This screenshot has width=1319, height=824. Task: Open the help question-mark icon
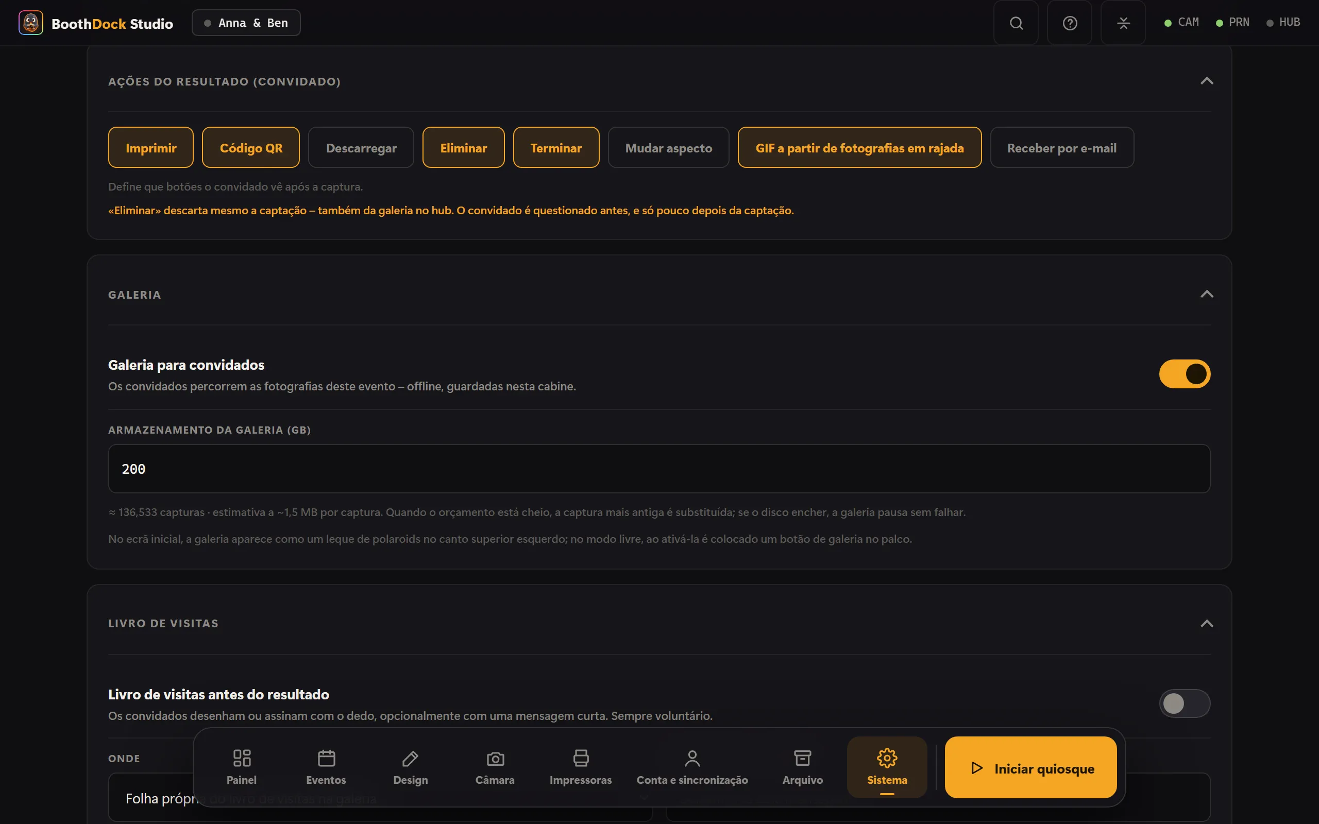click(1070, 23)
